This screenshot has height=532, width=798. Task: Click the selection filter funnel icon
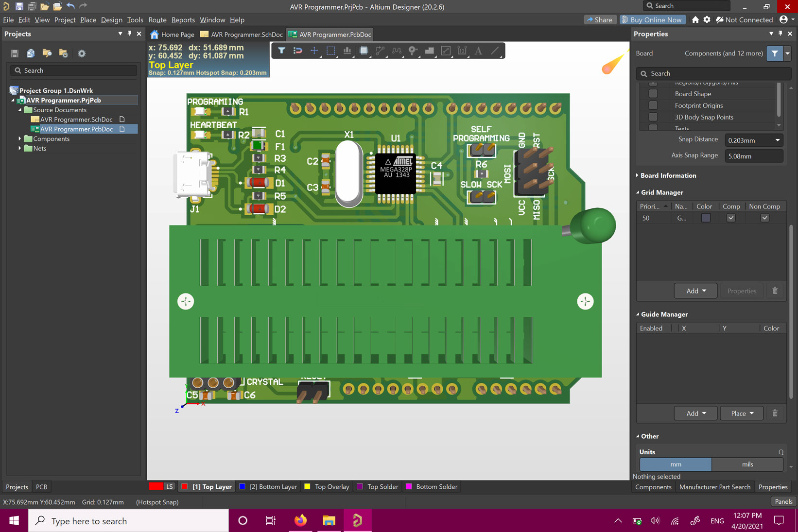click(x=281, y=51)
